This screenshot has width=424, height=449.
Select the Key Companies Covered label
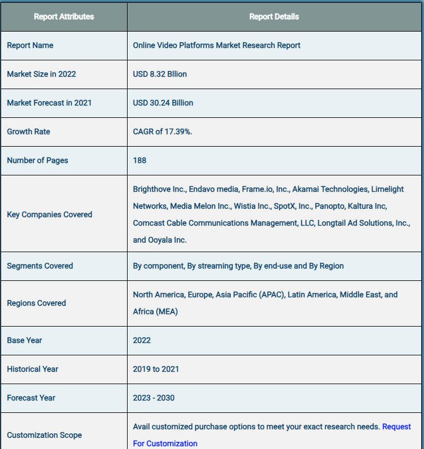point(50,214)
